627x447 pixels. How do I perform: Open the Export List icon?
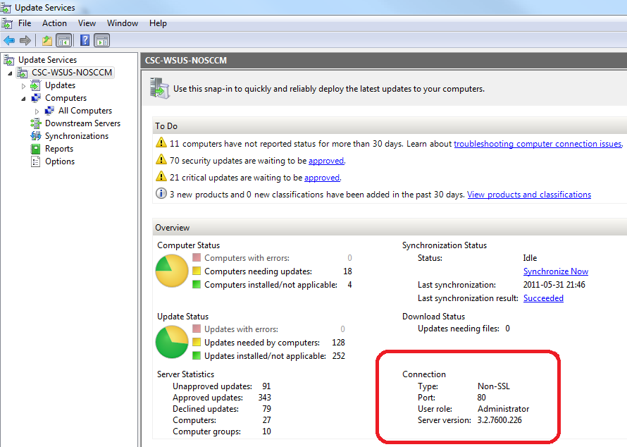coord(46,40)
